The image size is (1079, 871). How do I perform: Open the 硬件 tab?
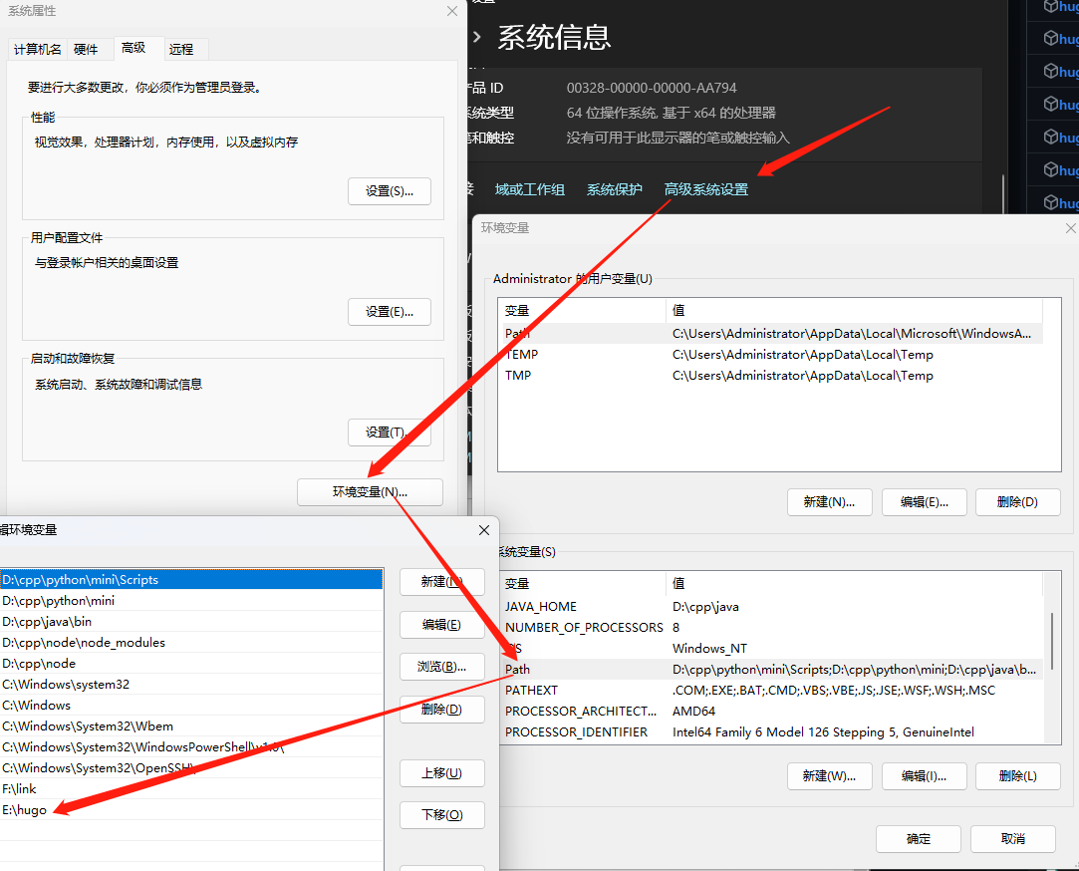87,49
